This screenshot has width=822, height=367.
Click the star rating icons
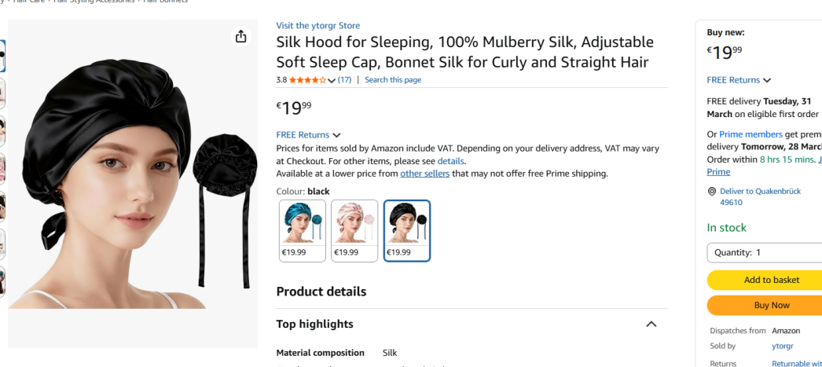point(307,80)
